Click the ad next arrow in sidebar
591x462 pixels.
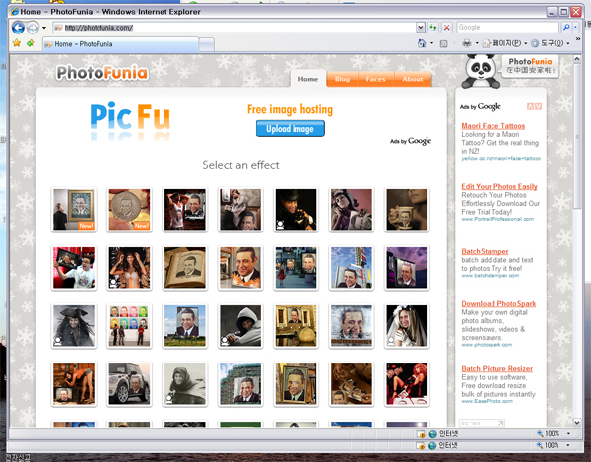click(x=538, y=106)
